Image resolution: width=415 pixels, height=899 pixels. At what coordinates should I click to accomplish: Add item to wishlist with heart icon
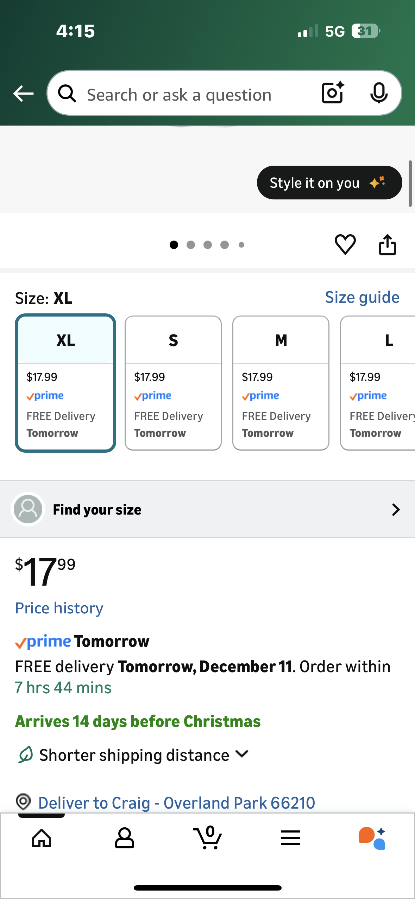pyautogui.click(x=345, y=244)
